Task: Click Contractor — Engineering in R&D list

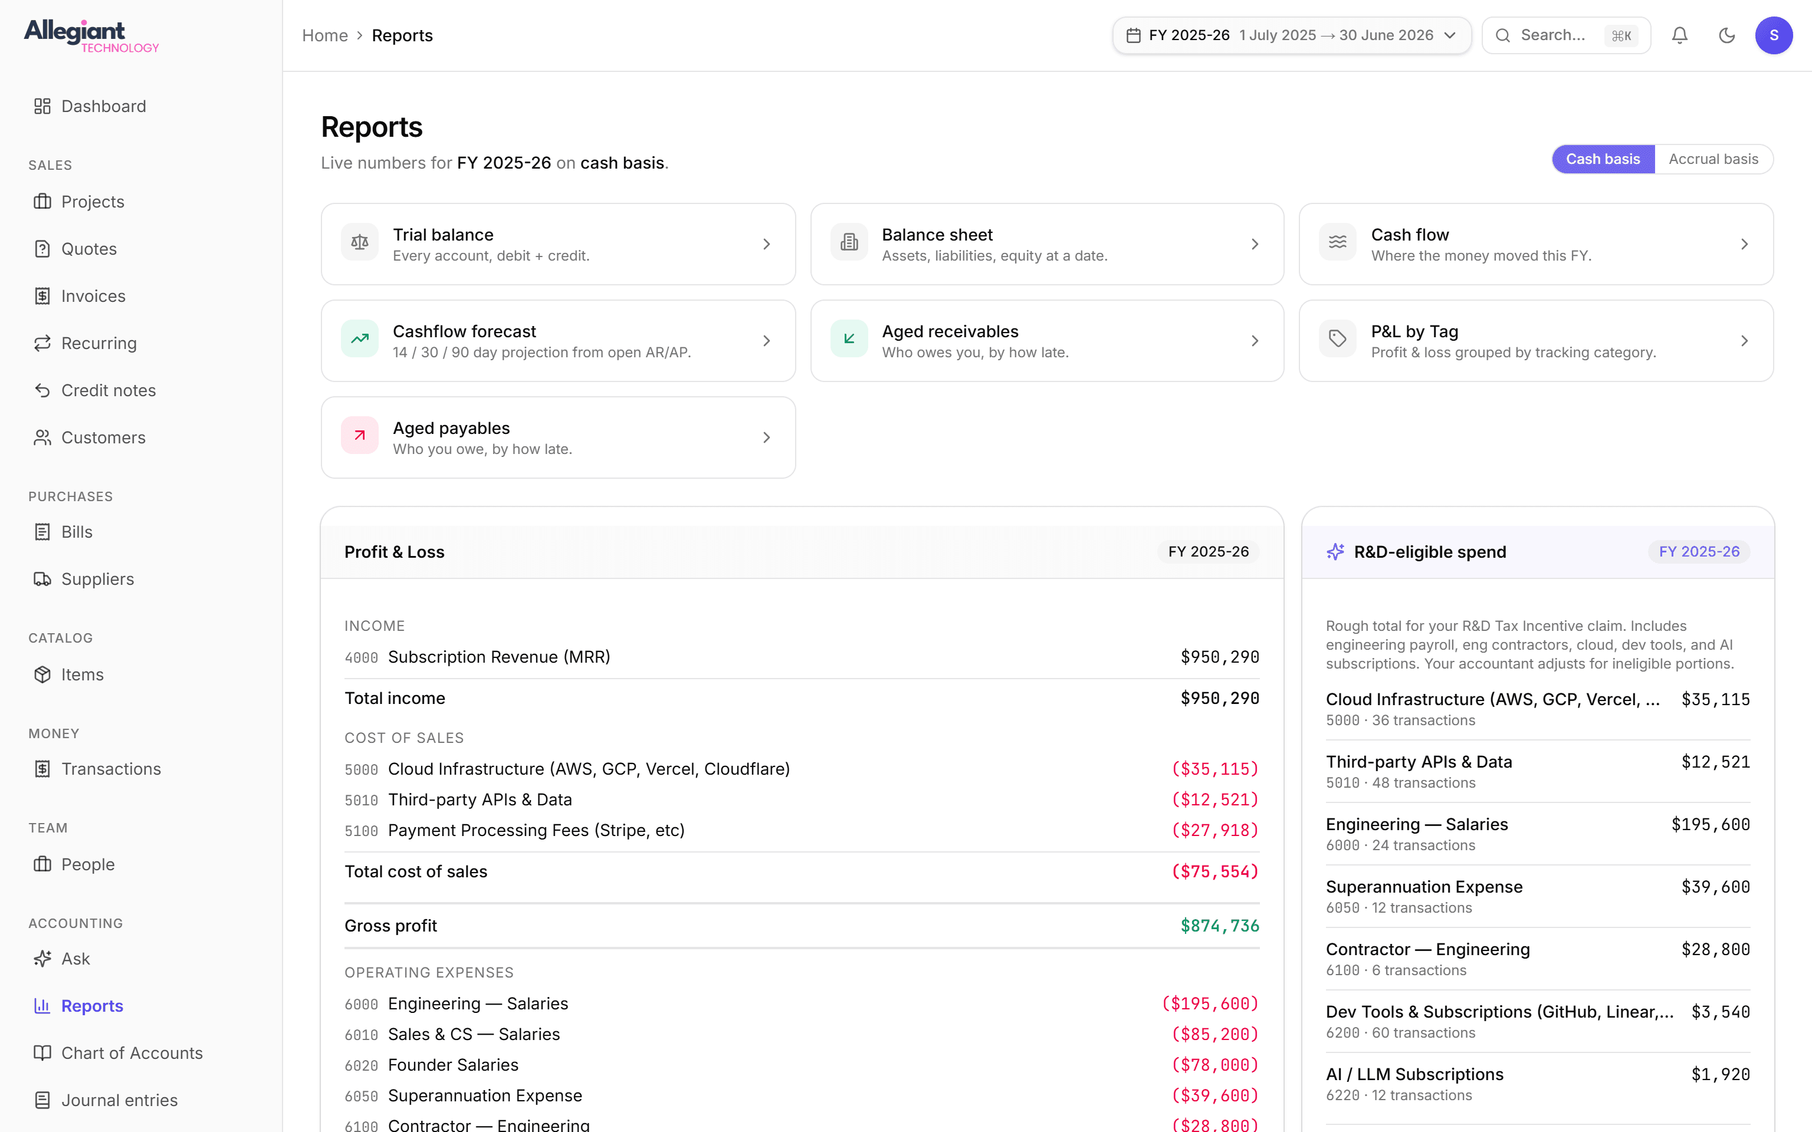Action: 1538,958
